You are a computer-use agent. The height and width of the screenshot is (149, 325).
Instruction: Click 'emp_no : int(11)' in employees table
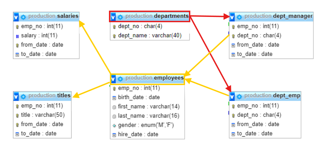pyautogui.click(x=139, y=88)
